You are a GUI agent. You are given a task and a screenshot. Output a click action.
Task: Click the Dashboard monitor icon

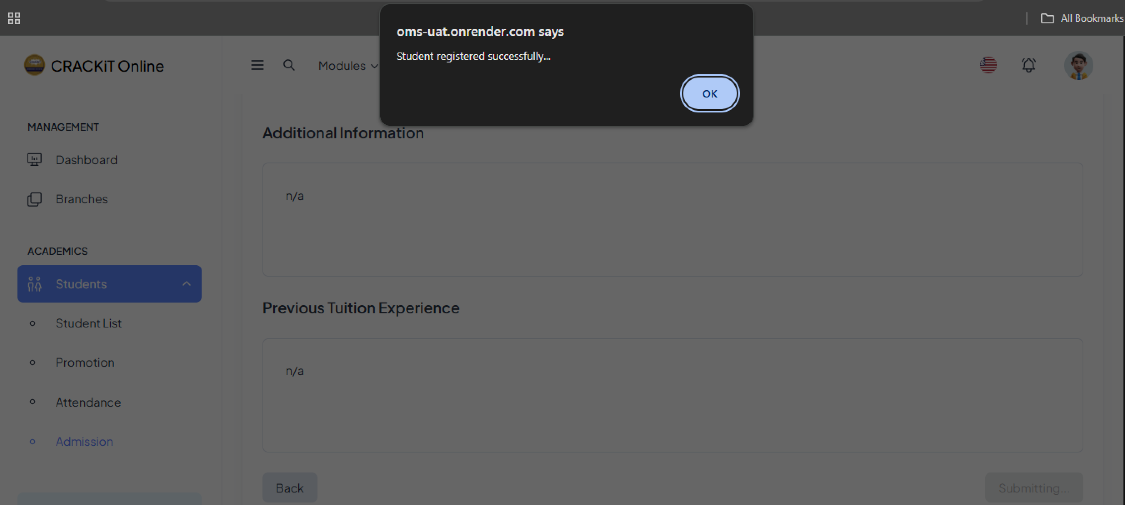click(x=34, y=160)
